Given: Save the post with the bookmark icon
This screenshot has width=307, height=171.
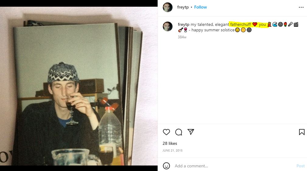Looking at the screenshot, I should (x=302, y=132).
